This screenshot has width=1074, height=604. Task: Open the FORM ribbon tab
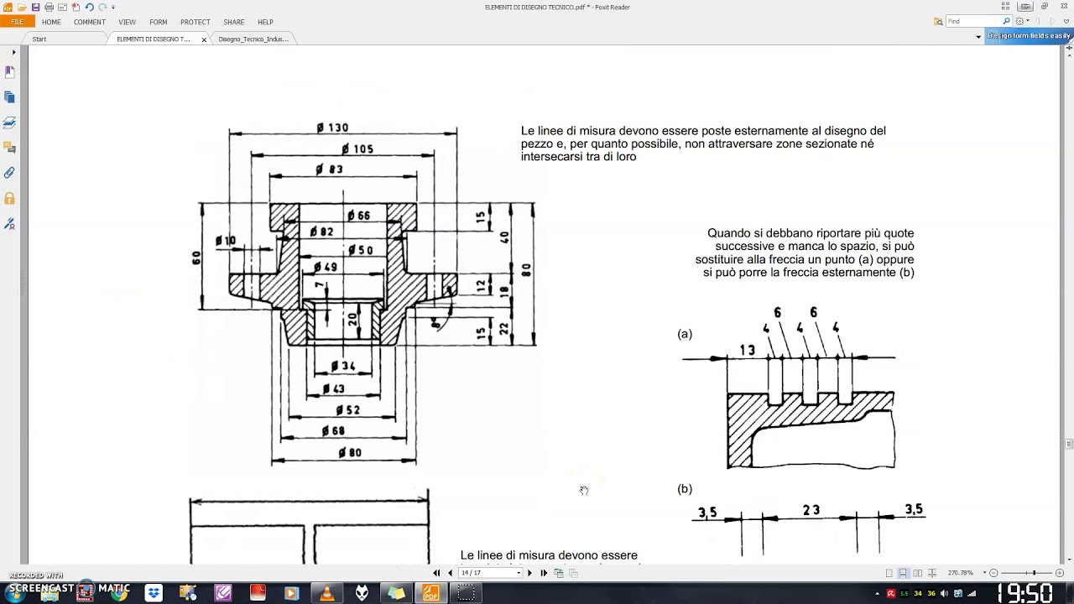[x=159, y=22]
